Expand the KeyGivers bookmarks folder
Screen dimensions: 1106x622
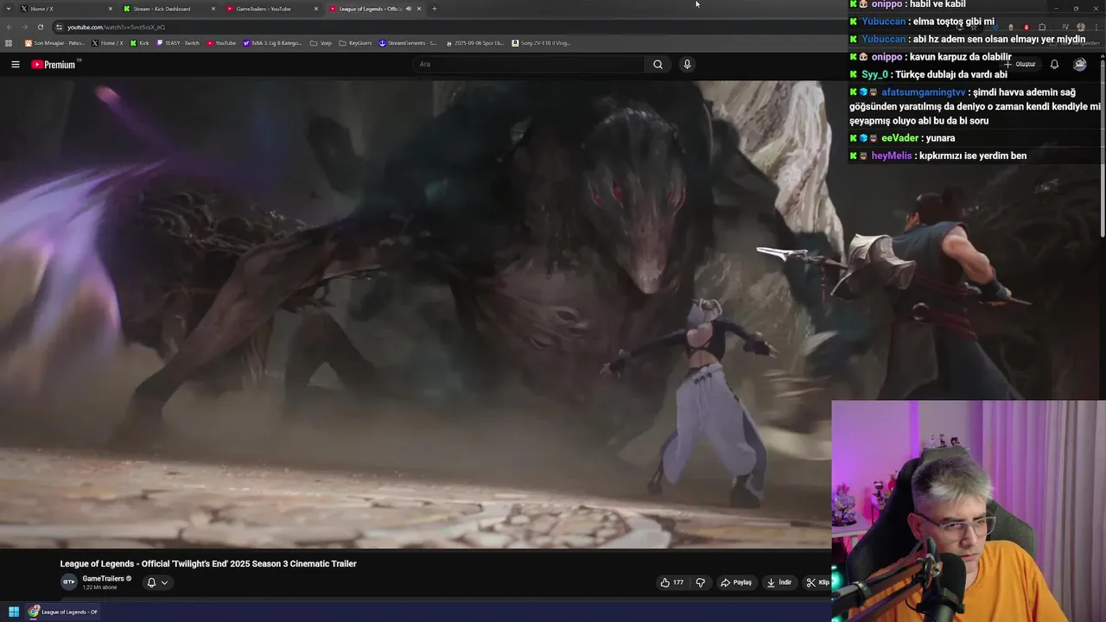coord(355,43)
